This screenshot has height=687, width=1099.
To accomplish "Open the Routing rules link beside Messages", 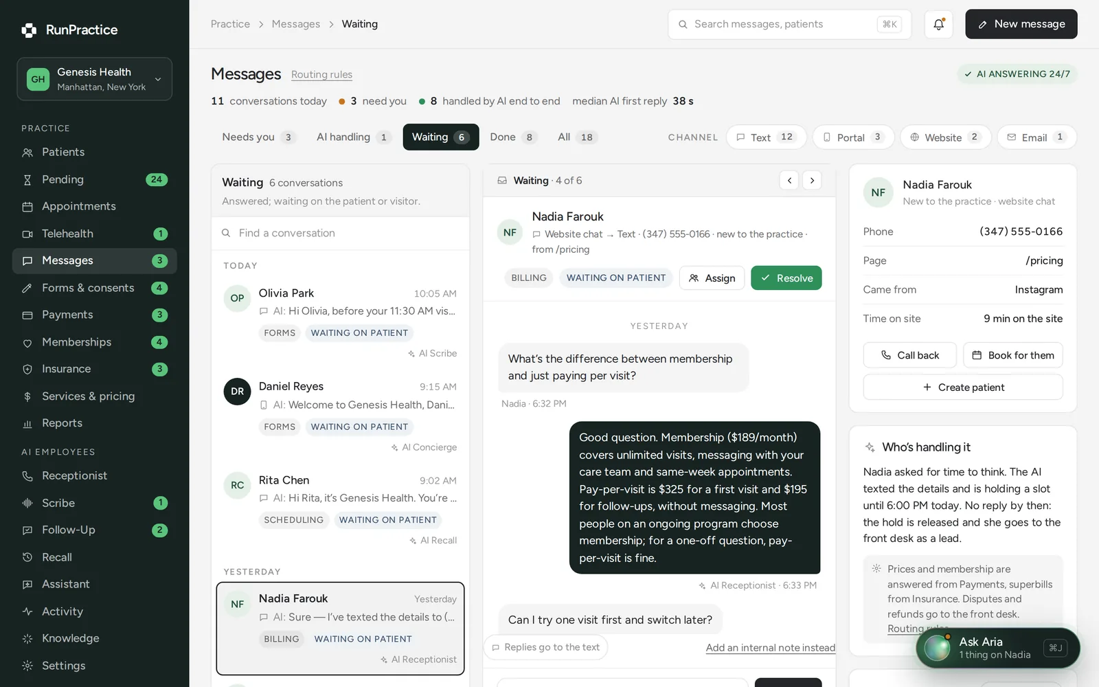I will coord(321,75).
